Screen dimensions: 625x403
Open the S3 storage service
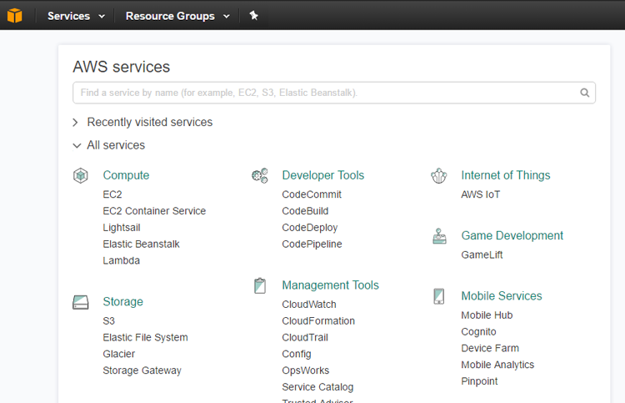coord(109,321)
